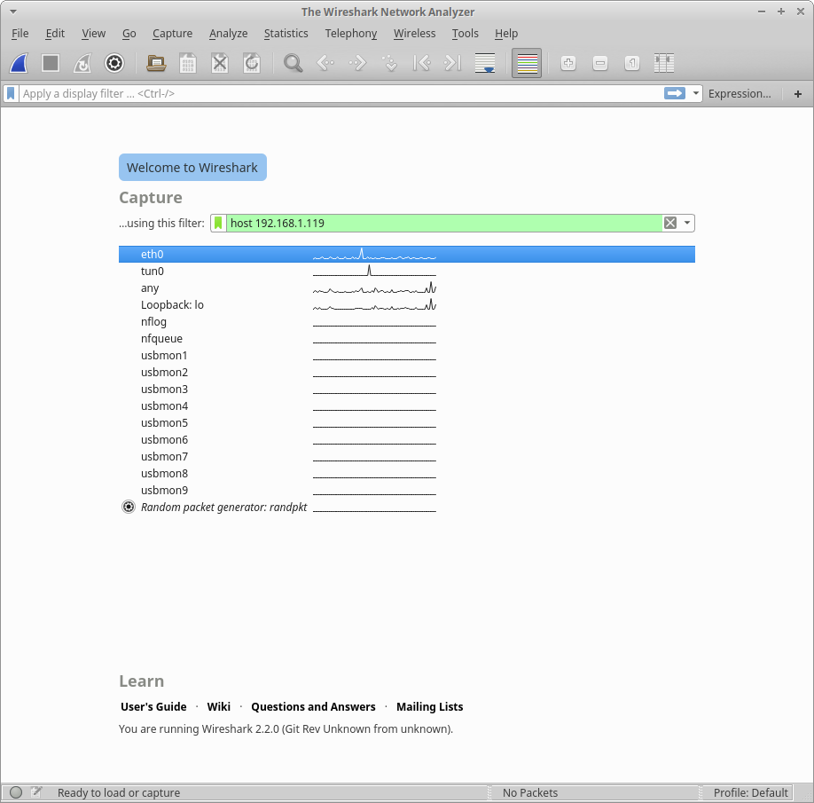Screen dimensions: 814x803
Task: Toggle packet list colorization button
Action: [x=527, y=63]
